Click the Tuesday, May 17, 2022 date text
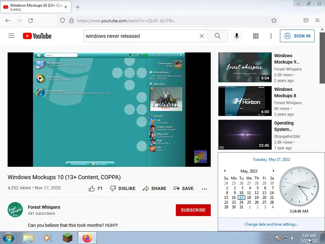 point(271,159)
